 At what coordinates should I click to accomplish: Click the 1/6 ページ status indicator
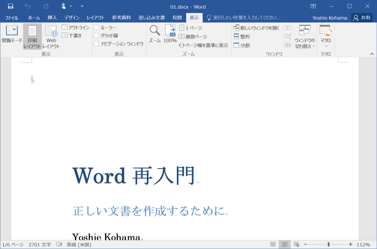tap(13, 245)
